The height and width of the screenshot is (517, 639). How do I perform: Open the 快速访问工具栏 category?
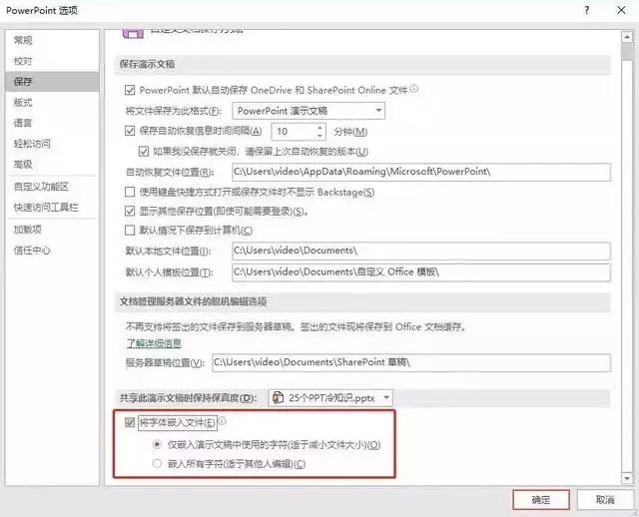[x=46, y=208]
